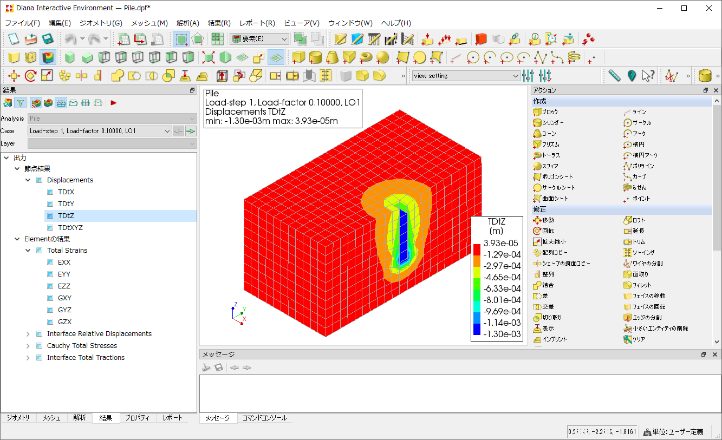Screen dimensions: 722x440
Task: Switch to the コマンドコンソール tab
Action: point(264,418)
